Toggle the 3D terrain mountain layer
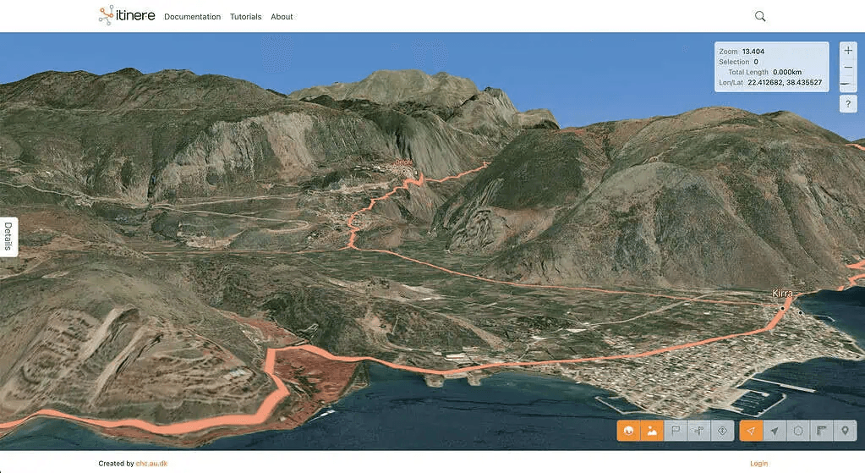The height and width of the screenshot is (473, 865). 652,431
